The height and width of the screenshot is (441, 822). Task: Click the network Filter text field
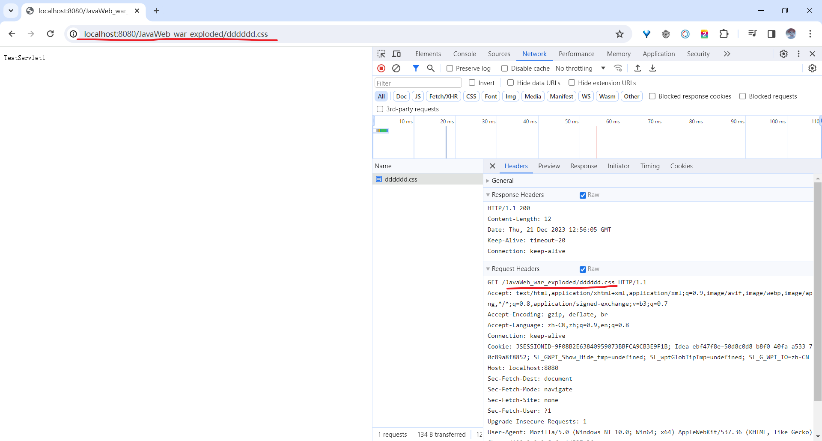tap(418, 83)
